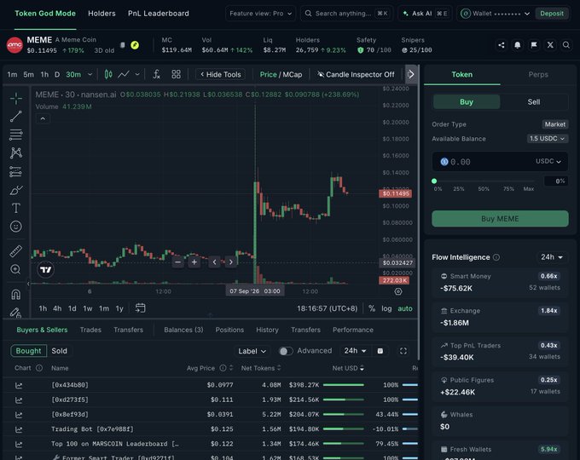Click the Deposit button
580x460 pixels.
pos(552,14)
